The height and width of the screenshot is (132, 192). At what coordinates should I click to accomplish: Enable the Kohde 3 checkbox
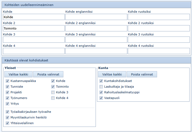click(x=53, y=92)
